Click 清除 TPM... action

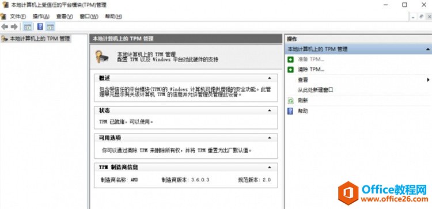pyautogui.click(x=311, y=70)
